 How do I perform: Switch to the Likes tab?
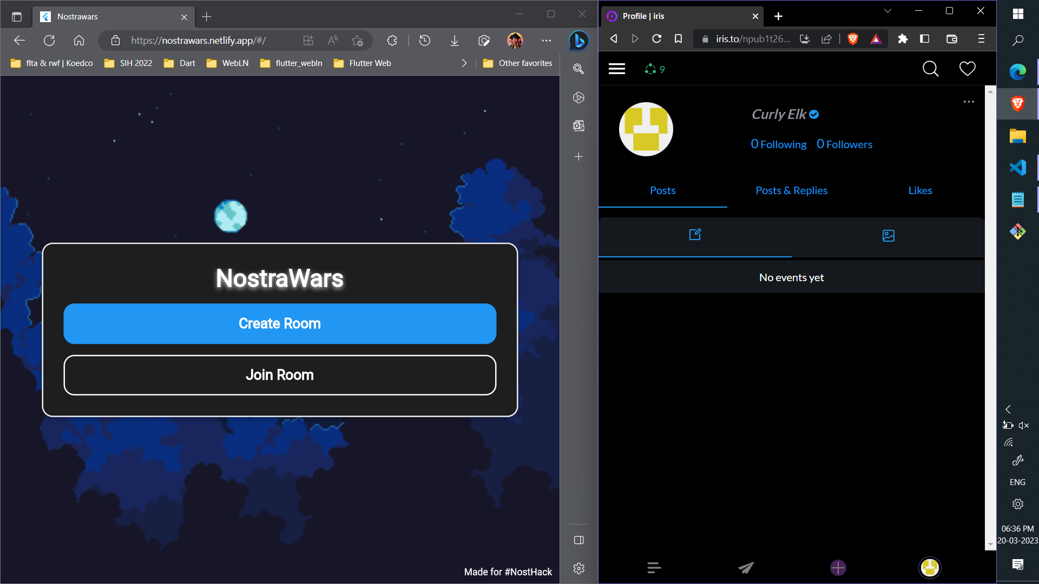(920, 190)
